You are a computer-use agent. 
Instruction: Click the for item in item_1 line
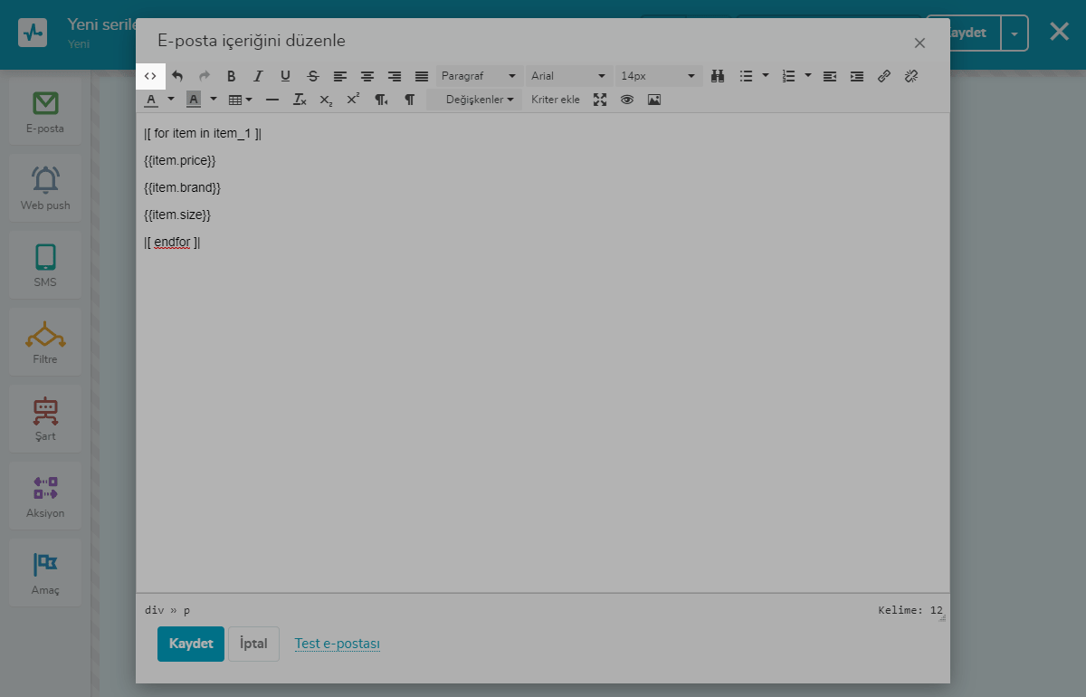(203, 133)
